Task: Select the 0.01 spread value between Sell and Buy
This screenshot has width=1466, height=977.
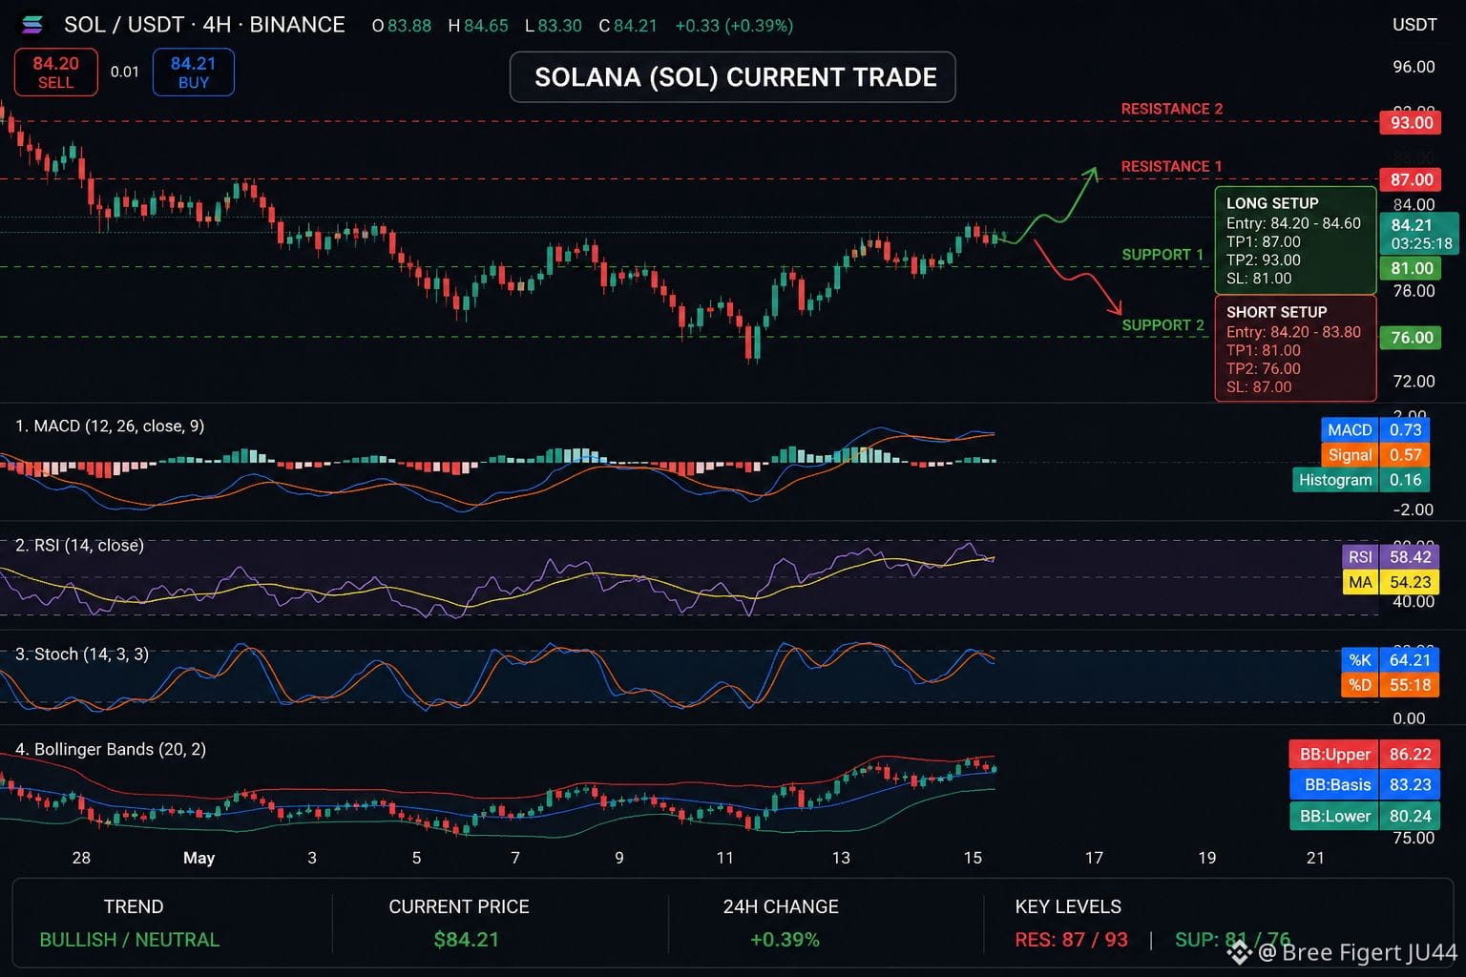Action: tap(125, 72)
